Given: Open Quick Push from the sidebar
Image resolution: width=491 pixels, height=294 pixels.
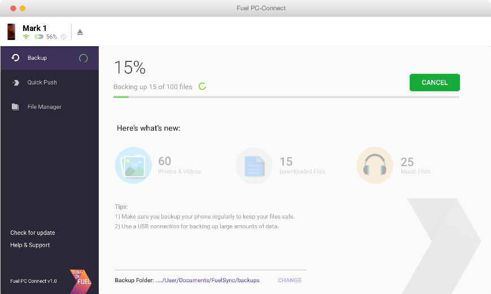Looking at the screenshot, I should point(50,82).
